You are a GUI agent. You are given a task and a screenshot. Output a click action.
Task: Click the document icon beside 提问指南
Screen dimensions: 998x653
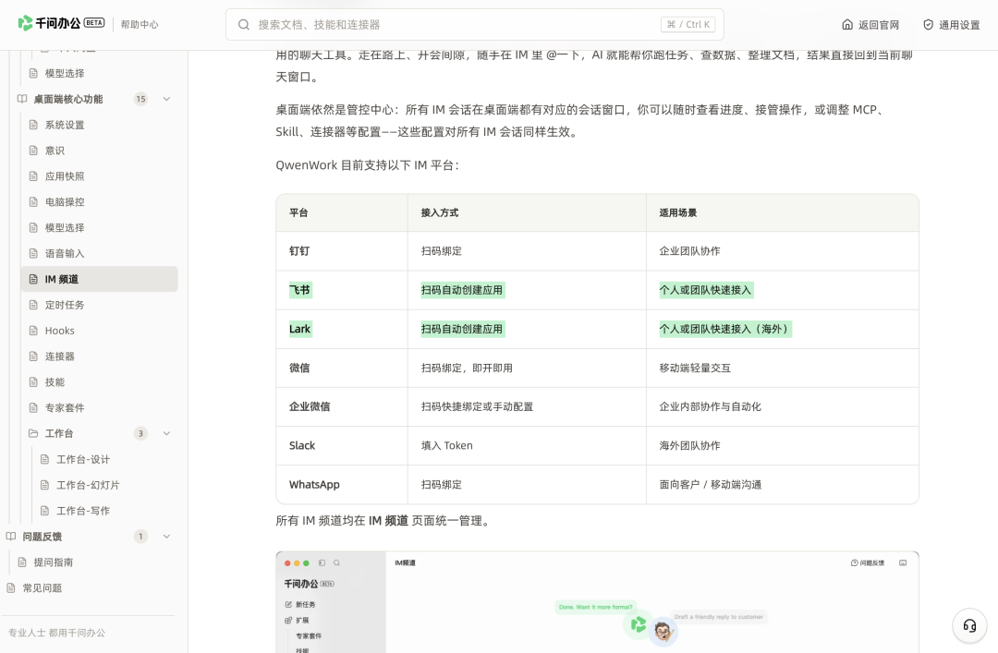tap(22, 562)
